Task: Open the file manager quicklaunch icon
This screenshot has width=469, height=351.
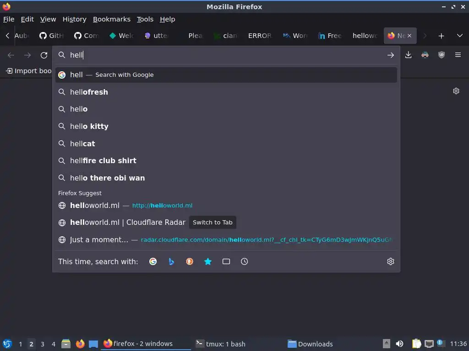Action: (66, 344)
